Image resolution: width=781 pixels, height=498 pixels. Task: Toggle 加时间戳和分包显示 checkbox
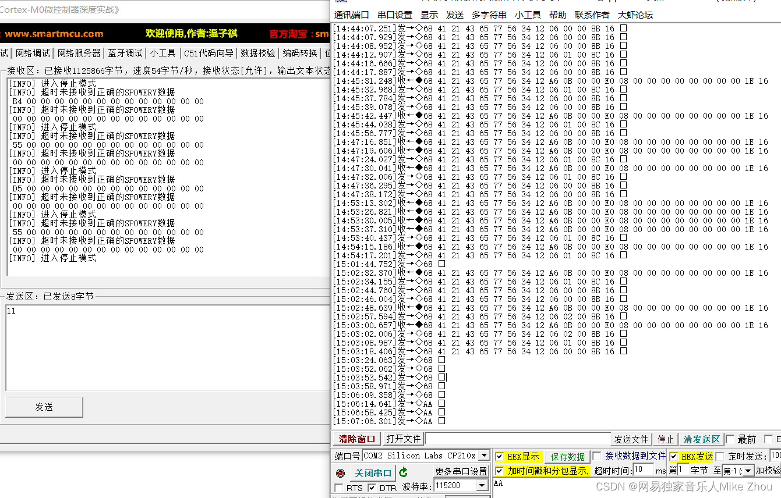point(499,471)
